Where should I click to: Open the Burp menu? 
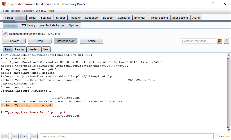[6, 11]
